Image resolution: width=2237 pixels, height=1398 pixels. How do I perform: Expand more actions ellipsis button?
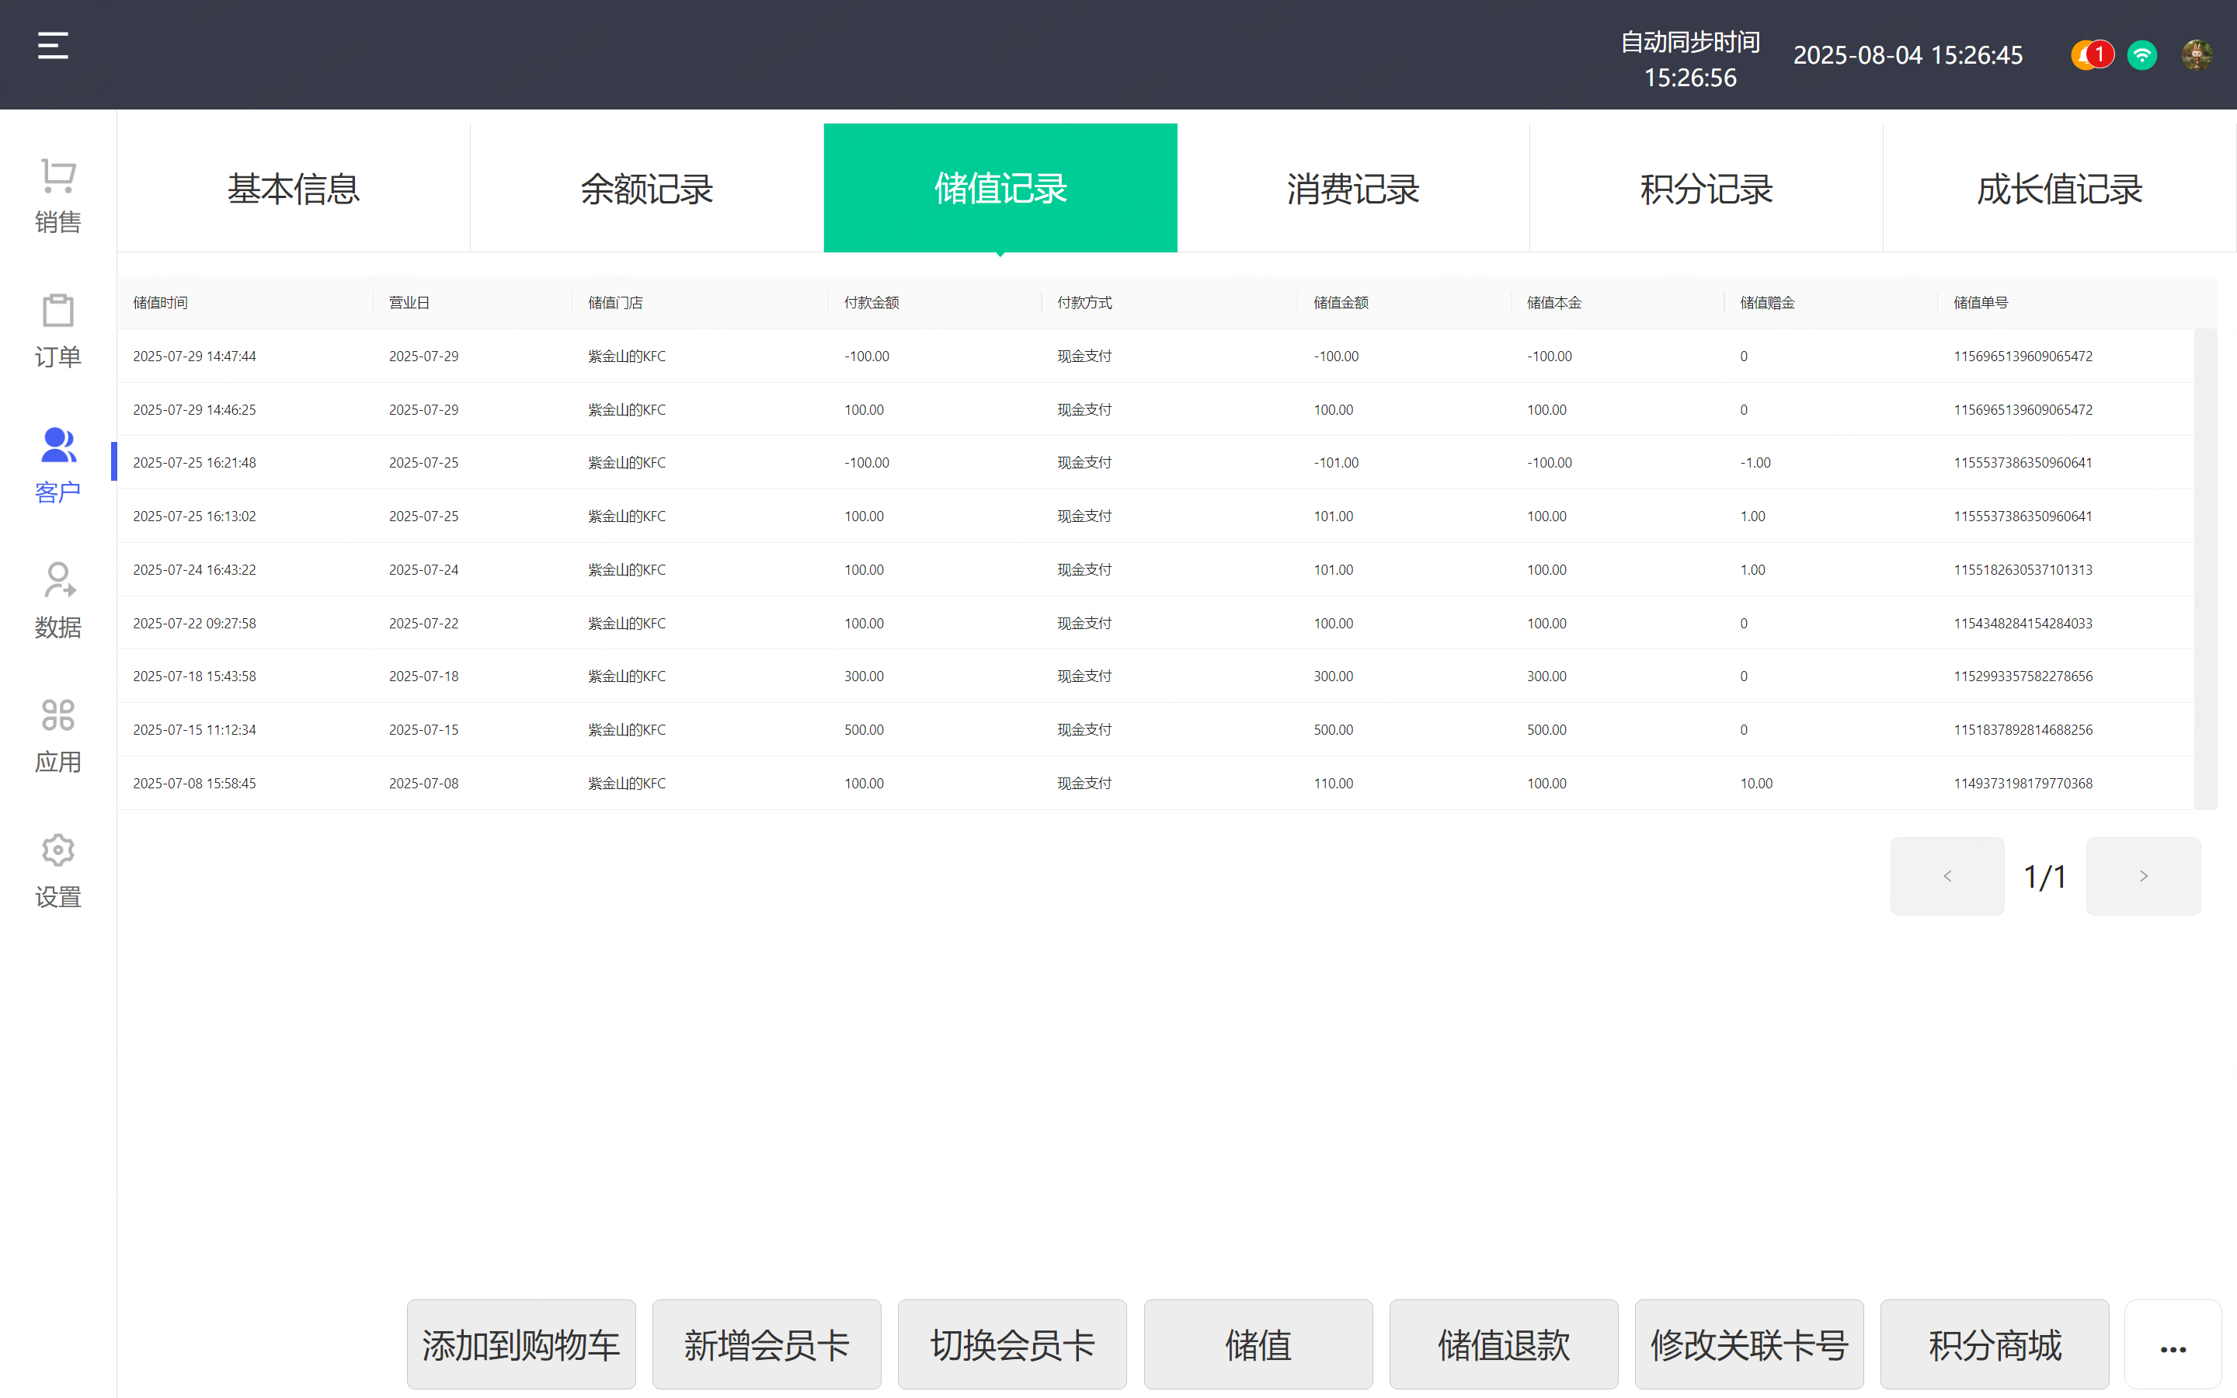click(2173, 1346)
